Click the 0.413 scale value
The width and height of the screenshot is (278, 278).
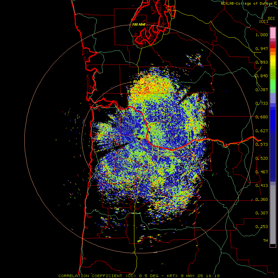click(262, 186)
